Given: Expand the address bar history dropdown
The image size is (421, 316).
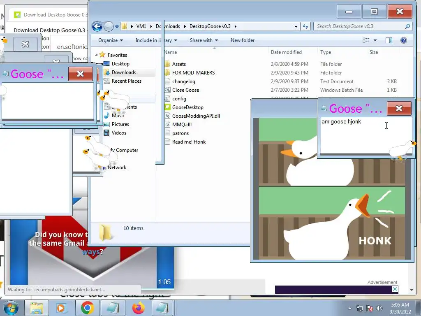Looking at the screenshot, I should 296,26.
